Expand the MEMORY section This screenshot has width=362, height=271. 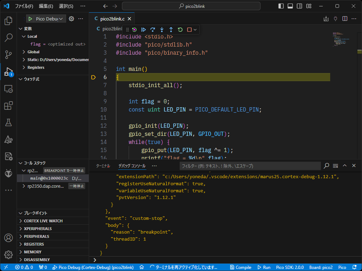tap(53, 252)
